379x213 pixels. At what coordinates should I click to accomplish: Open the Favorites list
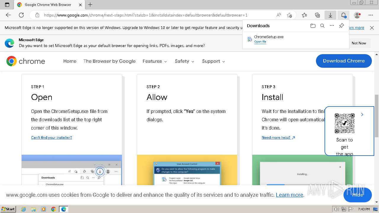coord(304,15)
